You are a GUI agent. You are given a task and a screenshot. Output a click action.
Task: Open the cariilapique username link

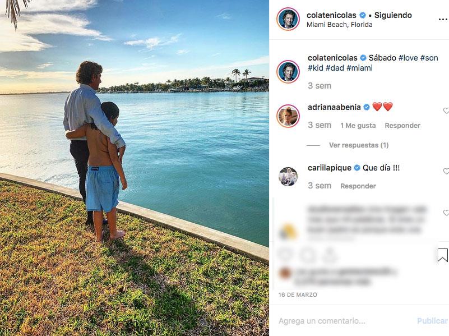pos(330,168)
